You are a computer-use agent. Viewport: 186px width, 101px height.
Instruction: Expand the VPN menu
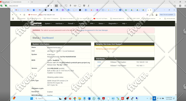coord(92,23)
